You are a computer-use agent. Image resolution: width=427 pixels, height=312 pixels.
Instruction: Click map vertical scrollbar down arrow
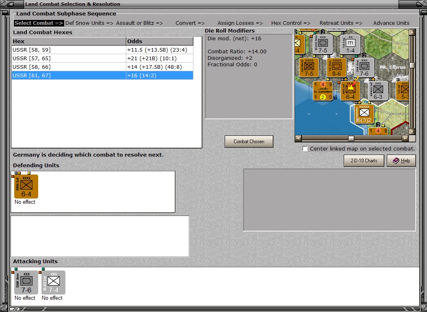[x=412, y=132]
